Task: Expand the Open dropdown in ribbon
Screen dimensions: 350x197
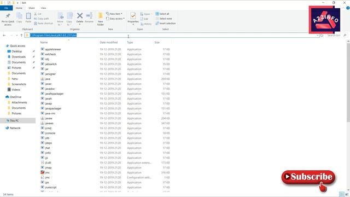Action: tap(146, 14)
